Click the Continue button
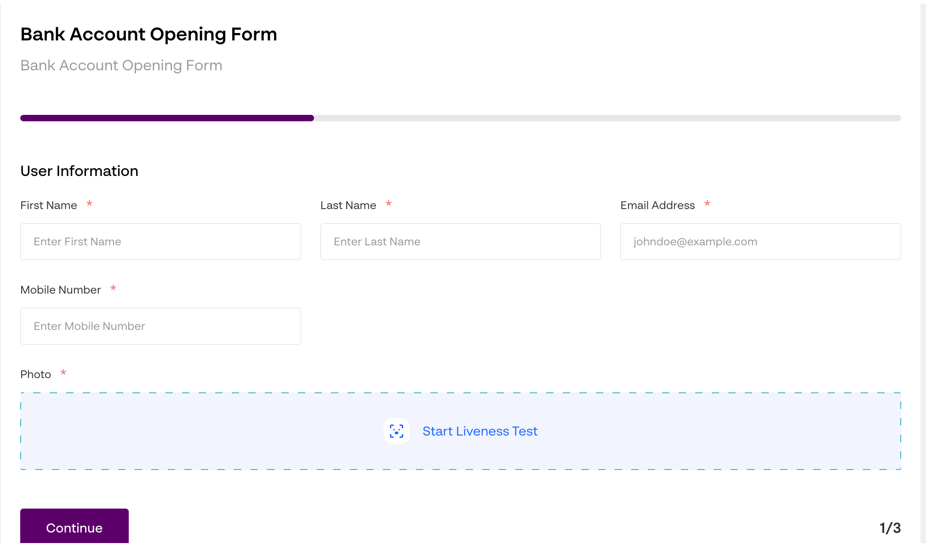This screenshot has height=555, width=926. [74, 526]
